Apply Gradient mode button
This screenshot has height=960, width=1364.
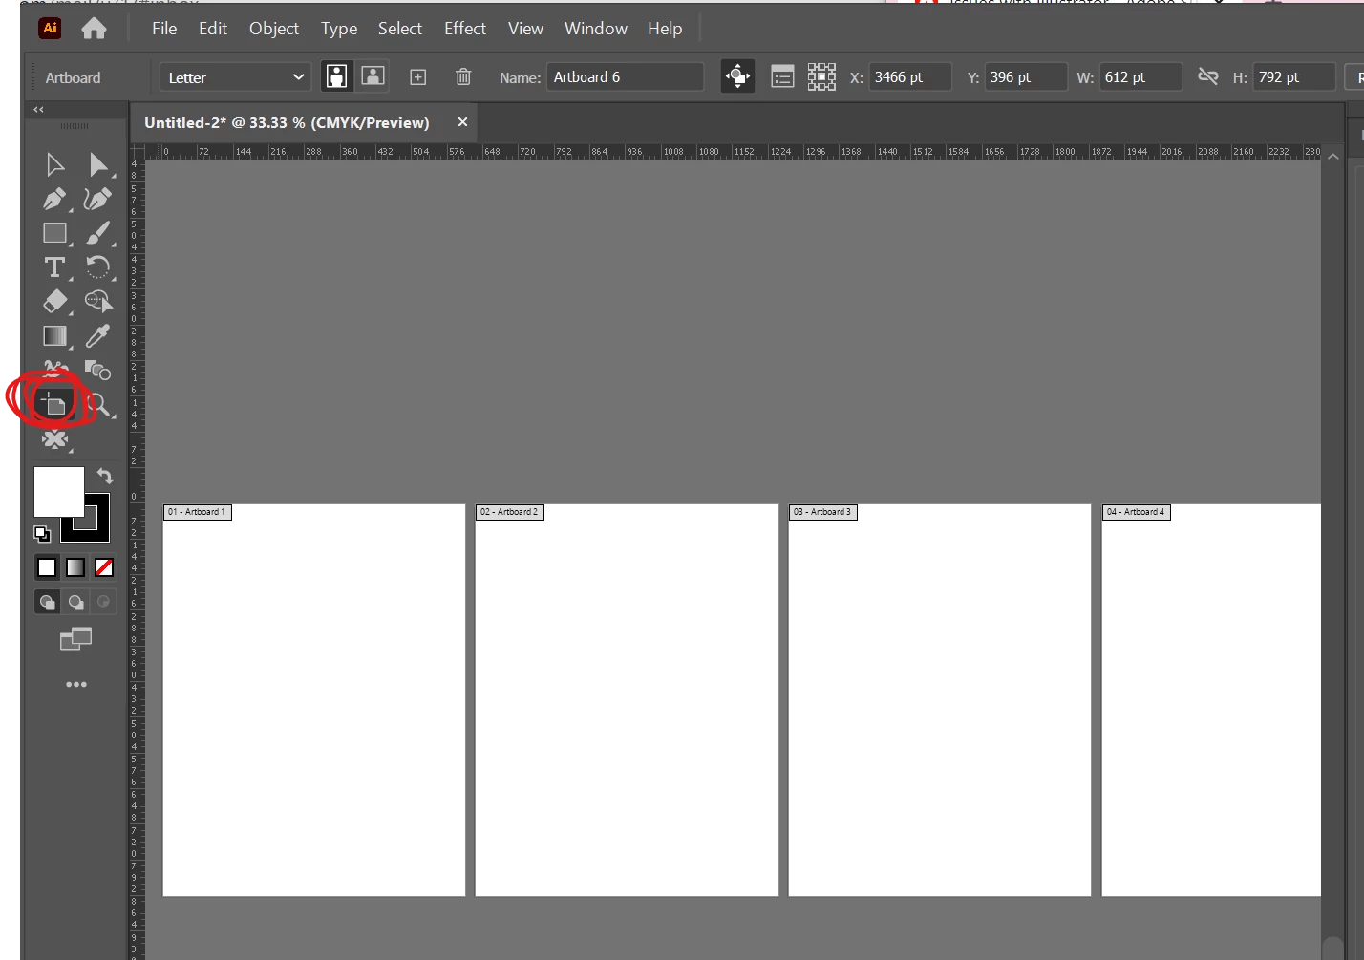click(75, 567)
